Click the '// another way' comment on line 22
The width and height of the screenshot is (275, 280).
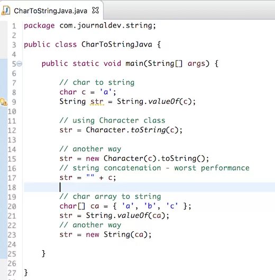pos(90,225)
